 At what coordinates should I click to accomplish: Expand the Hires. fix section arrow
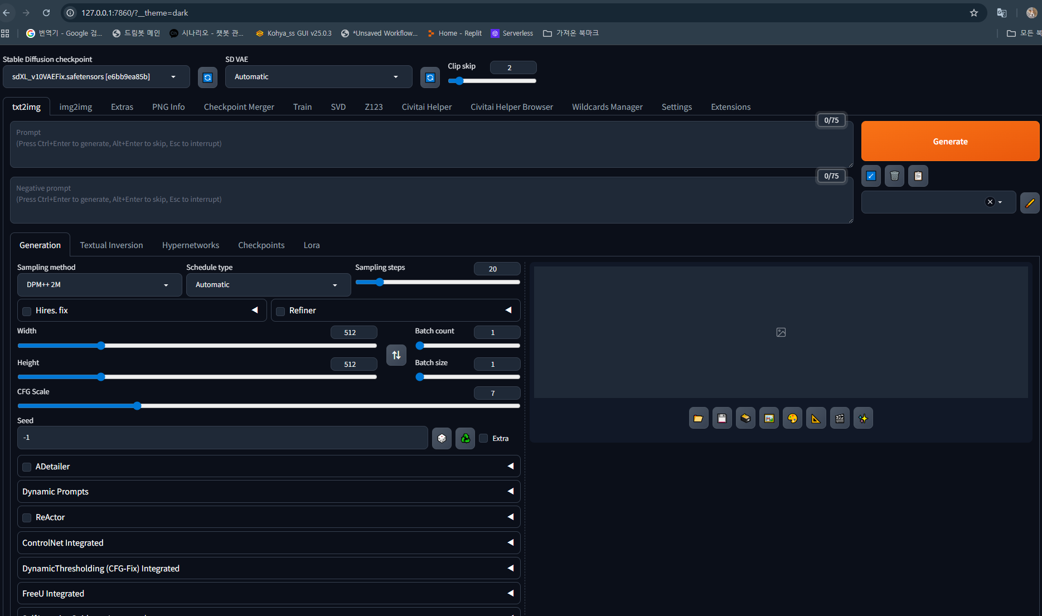point(255,310)
